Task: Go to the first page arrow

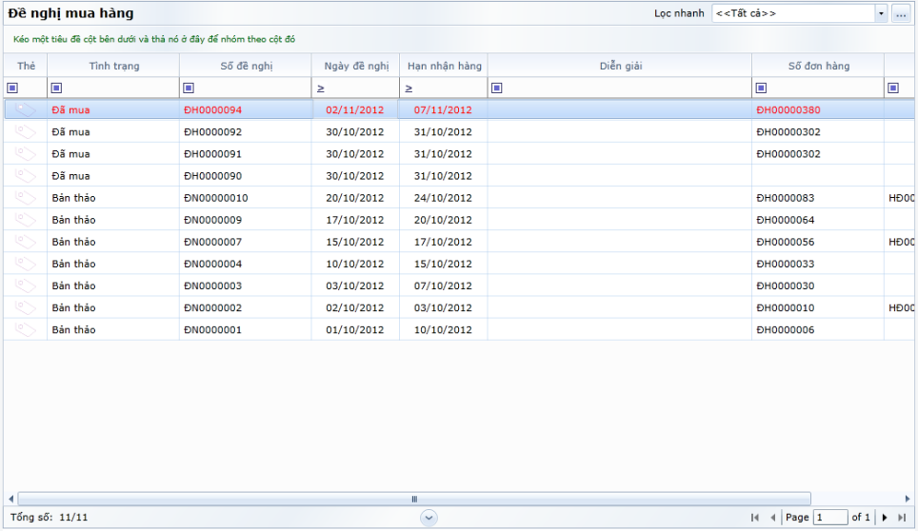Action: (x=755, y=518)
